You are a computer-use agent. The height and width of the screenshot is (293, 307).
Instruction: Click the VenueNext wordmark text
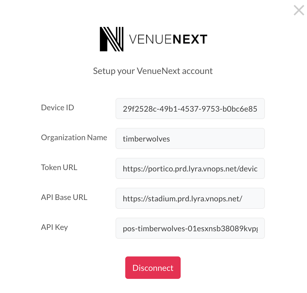point(168,39)
